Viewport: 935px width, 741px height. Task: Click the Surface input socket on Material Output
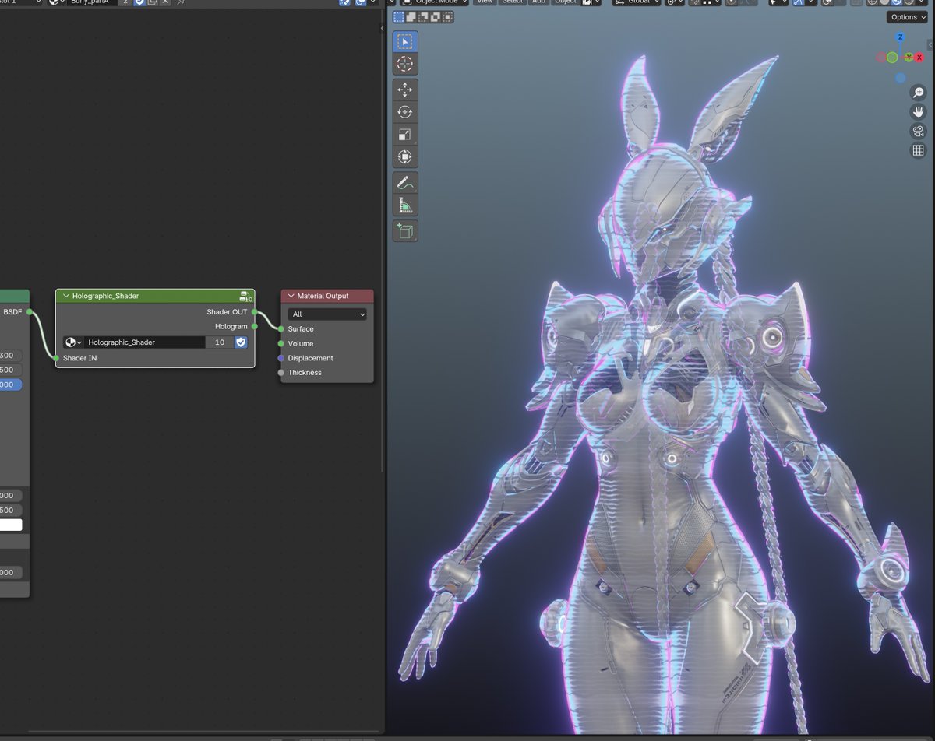click(x=280, y=328)
